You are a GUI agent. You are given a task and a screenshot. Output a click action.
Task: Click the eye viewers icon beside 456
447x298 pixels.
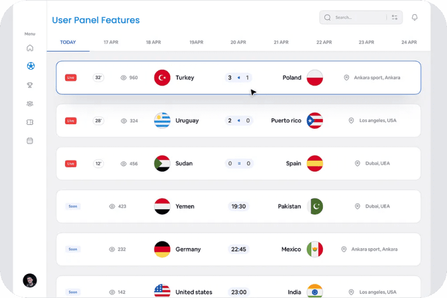(124, 164)
